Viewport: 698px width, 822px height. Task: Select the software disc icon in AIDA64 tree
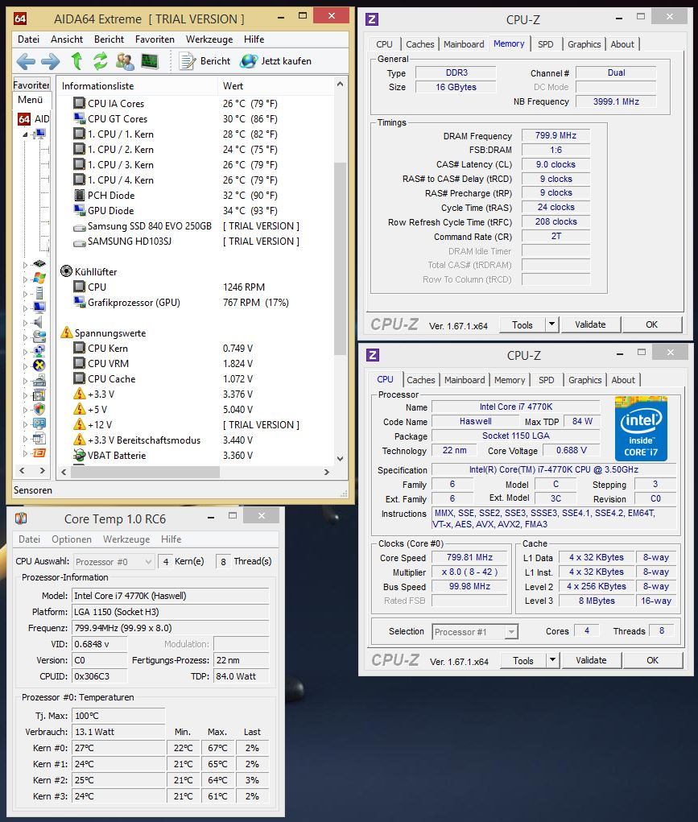pos(39,394)
